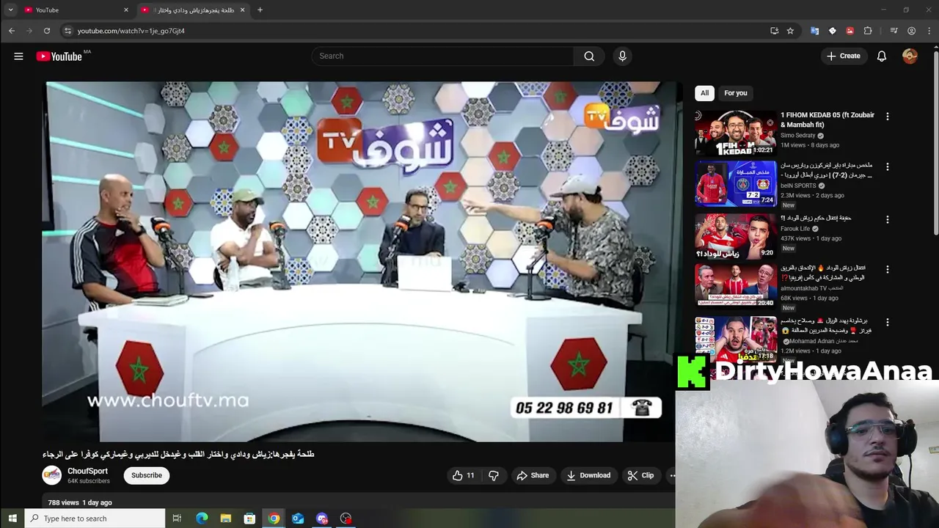Click the YouTube search input field
This screenshot has height=528, width=939.
443,56
